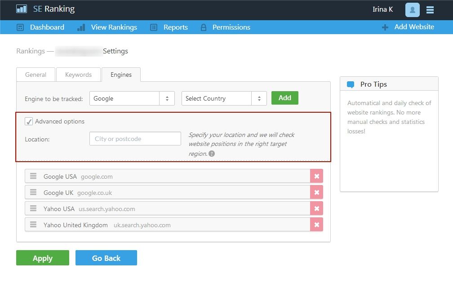Open View Rankings menu item
The width and height of the screenshot is (453, 282).
[114, 27]
